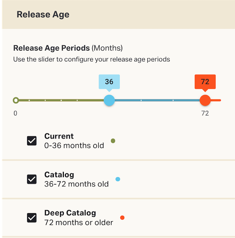Click the '72 months or older' description
Image resolution: width=235 pixels, height=238 pixels.
point(78,222)
